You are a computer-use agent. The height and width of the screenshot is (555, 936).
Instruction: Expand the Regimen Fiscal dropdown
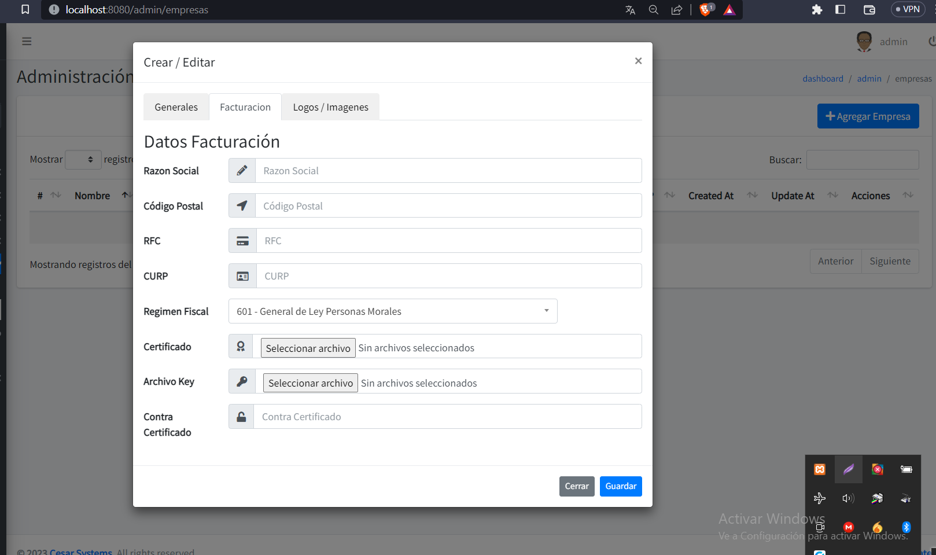click(393, 311)
